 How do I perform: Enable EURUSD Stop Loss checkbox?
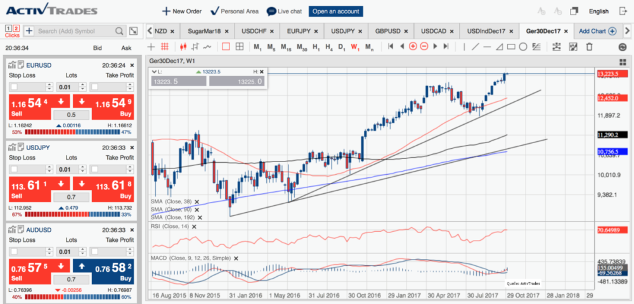point(14,86)
